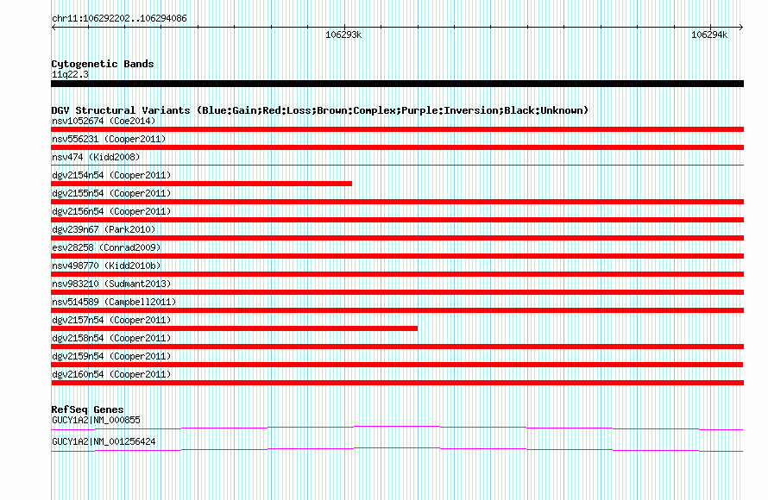
Task: Click the red bar for dgv2158n54
Action: point(397,347)
